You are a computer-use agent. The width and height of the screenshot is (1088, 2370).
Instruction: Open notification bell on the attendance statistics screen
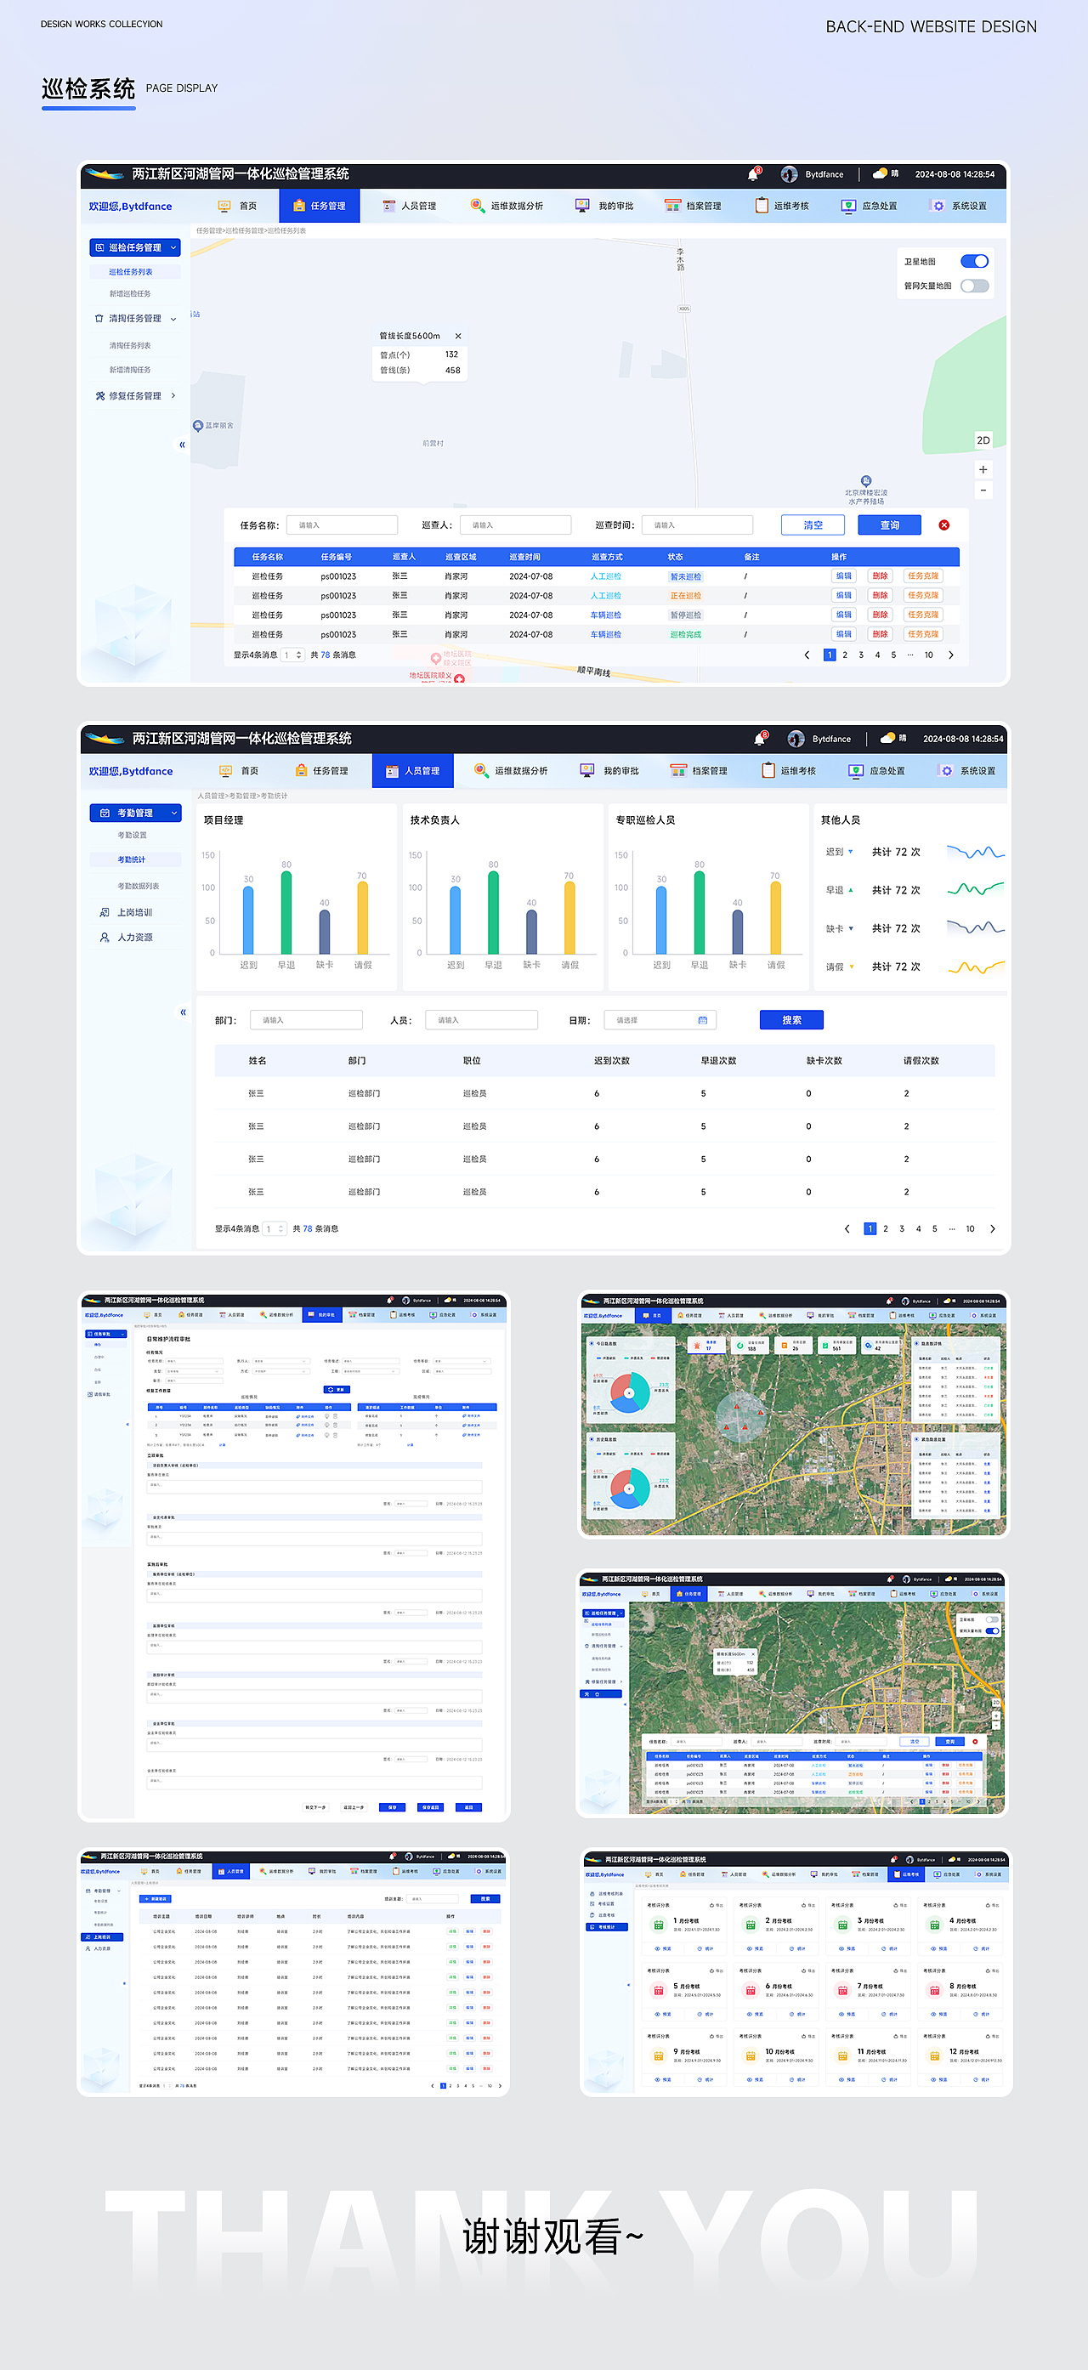coord(760,739)
